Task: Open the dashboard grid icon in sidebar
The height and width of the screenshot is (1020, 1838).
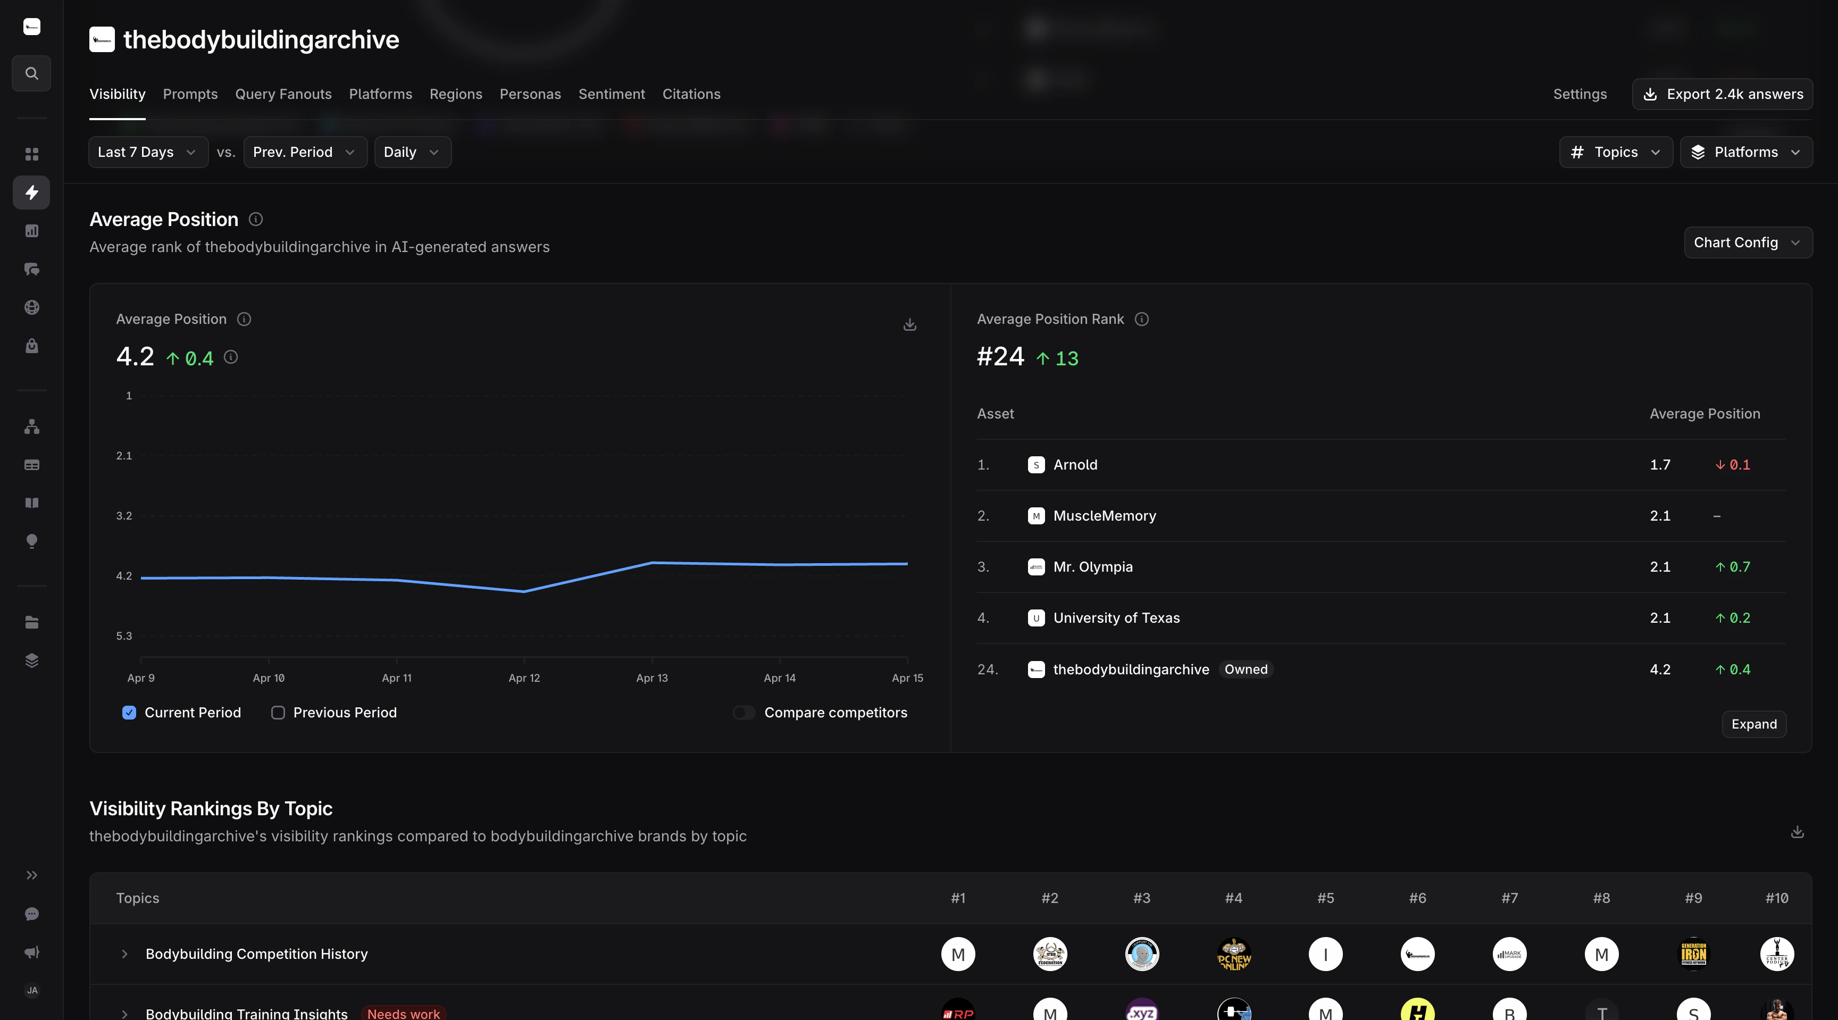Action: click(x=31, y=154)
